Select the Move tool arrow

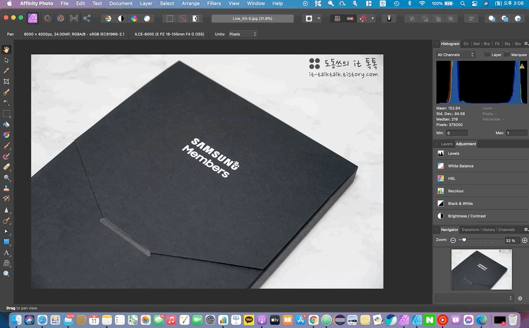(6, 60)
